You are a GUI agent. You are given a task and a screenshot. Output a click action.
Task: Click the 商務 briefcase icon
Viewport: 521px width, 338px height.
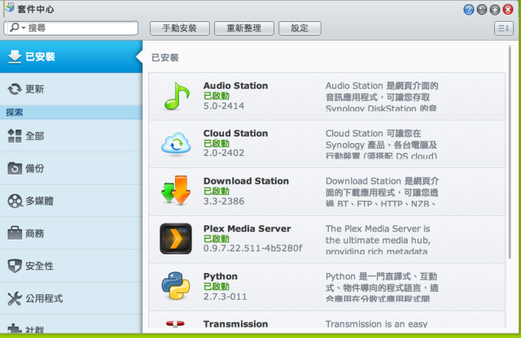(x=15, y=233)
